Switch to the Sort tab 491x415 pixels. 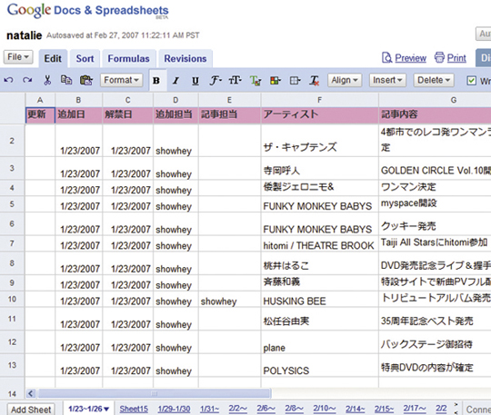tap(85, 58)
